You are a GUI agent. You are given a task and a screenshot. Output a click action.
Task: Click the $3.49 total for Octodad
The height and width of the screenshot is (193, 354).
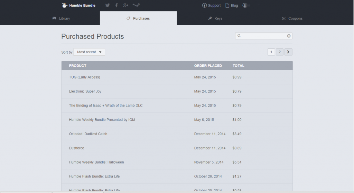[237, 134]
